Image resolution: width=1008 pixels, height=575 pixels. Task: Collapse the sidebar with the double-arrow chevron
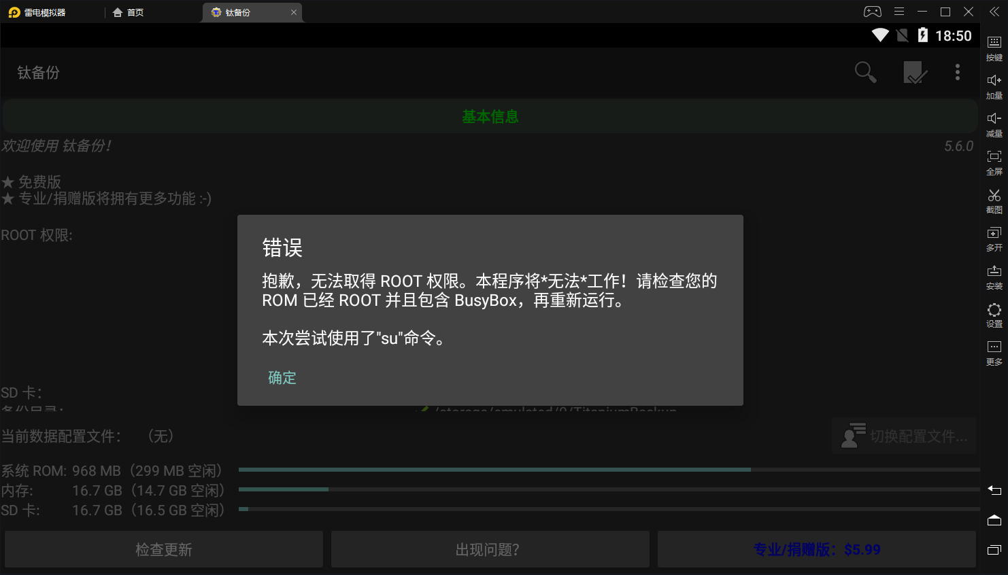click(x=994, y=11)
